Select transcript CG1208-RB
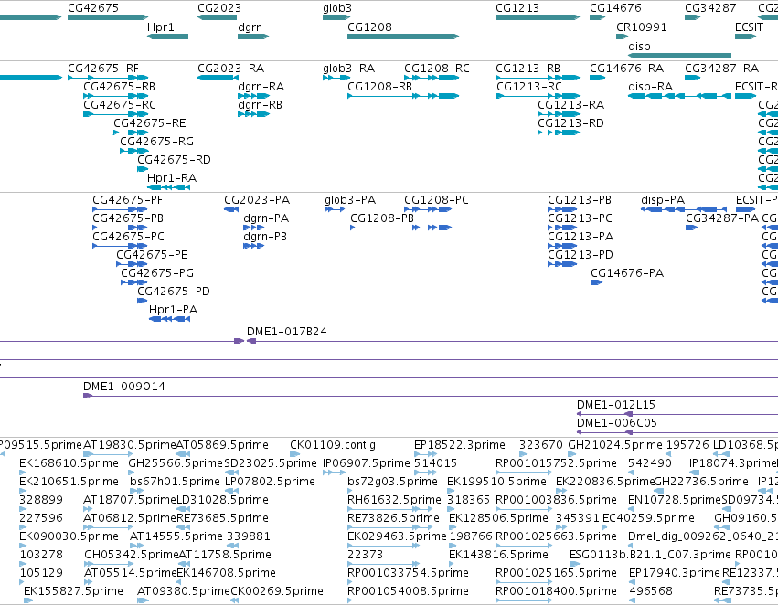The image size is (778, 605). point(380,86)
